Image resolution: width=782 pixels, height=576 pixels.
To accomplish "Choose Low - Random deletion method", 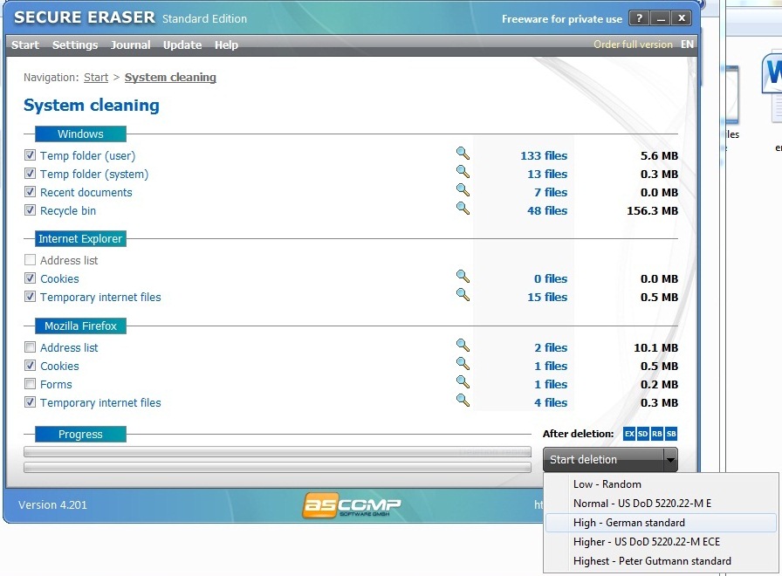I will click(x=661, y=484).
